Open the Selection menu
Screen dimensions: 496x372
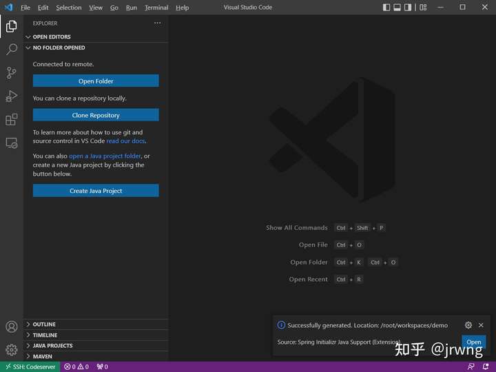tap(69, 8)
